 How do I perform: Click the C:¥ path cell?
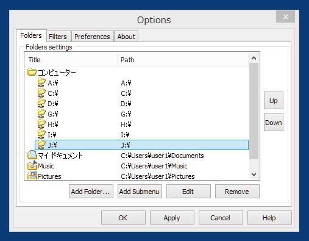[126, 93]
